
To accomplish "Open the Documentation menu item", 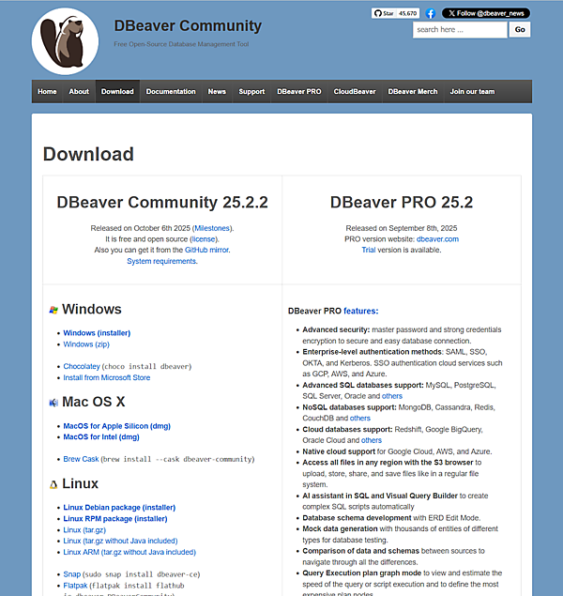I will pos(171,92).
